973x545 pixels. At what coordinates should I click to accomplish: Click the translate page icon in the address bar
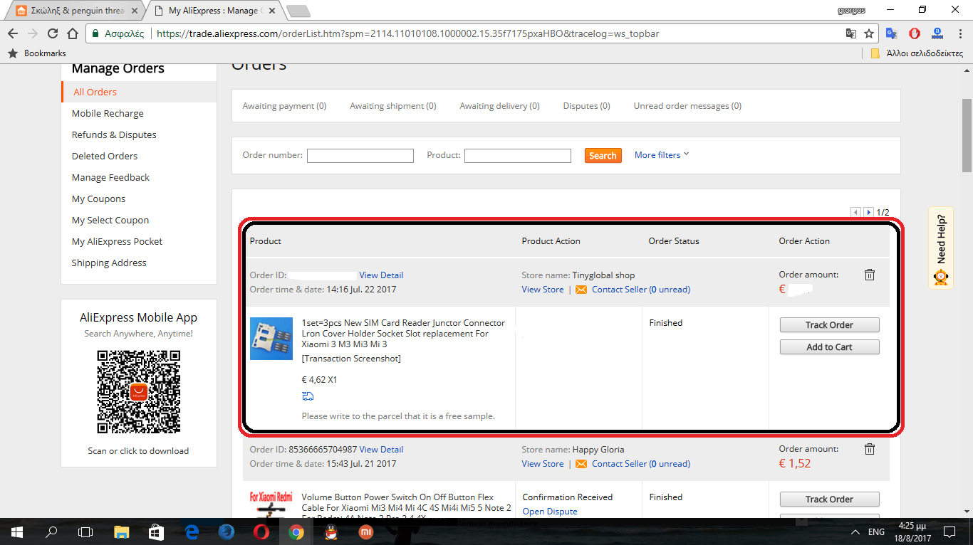(851, 33)
